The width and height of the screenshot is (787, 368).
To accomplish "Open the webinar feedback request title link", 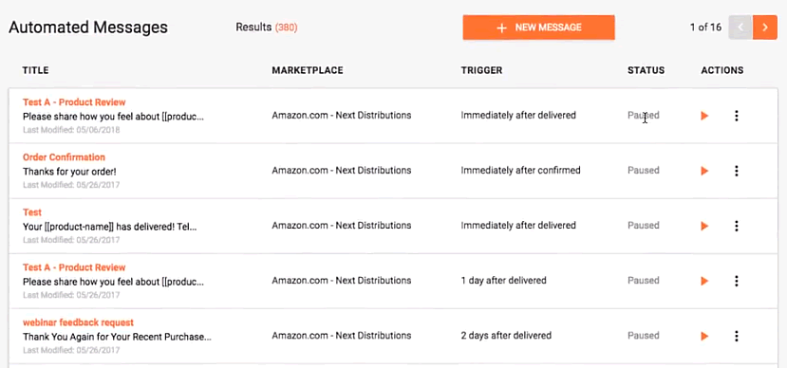I will 78,322.
